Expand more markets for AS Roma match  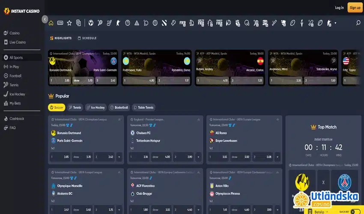(x=277, y=157)
